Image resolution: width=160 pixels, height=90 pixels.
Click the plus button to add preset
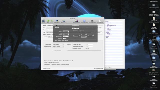(x=105, y=67)
